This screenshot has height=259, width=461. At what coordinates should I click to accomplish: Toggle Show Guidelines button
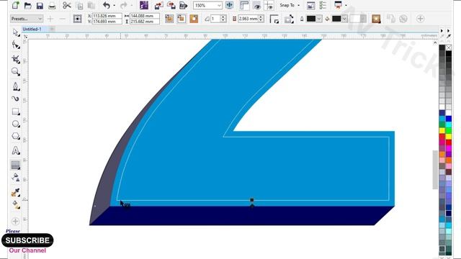click(x=269, y=5)
